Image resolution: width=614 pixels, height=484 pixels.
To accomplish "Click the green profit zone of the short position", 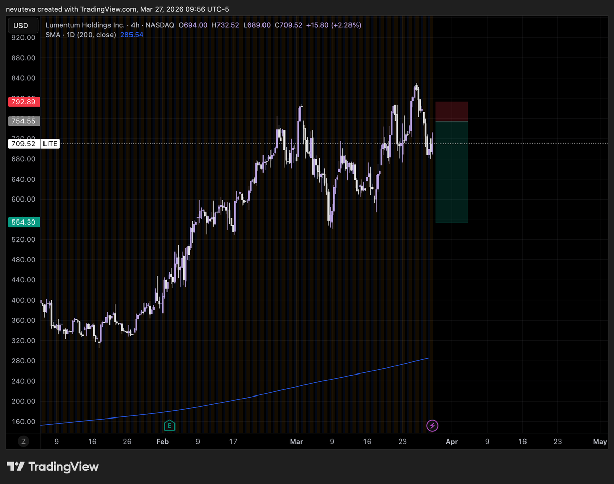I will click(451, 171).
